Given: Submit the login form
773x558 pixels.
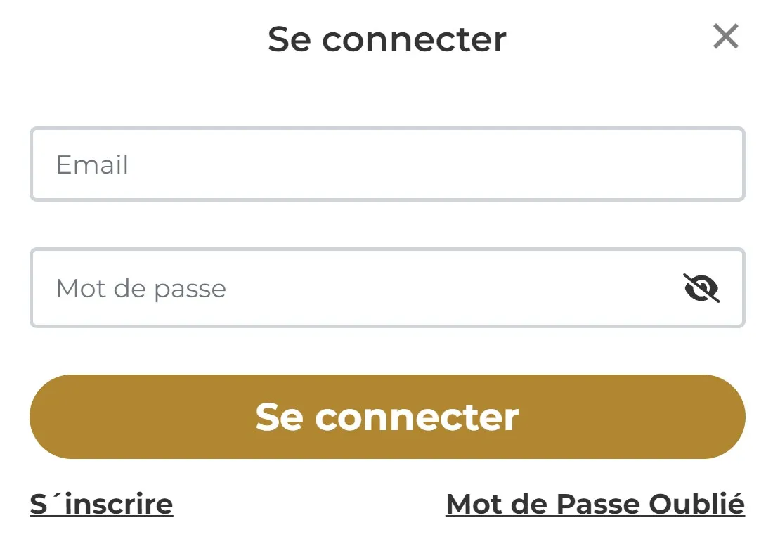Looking at the screenshot, I should coord(386,417).
